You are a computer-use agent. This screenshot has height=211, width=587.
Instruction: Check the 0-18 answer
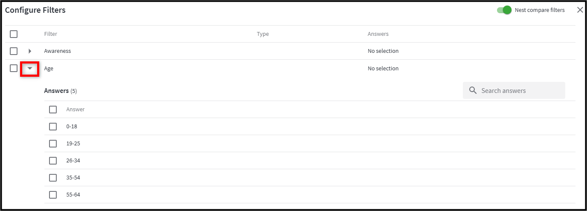(x=53, y=127)
